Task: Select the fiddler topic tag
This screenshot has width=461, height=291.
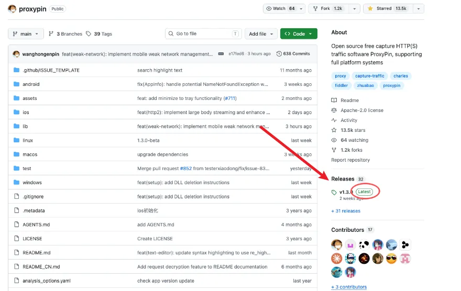Action: click(x=342, y=85)
